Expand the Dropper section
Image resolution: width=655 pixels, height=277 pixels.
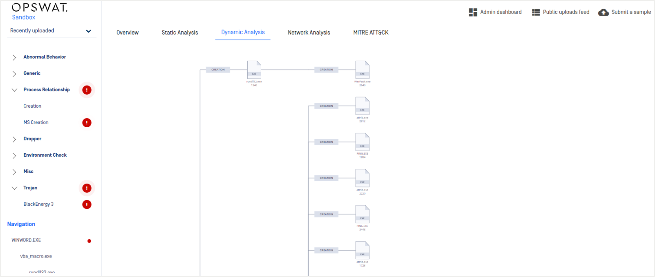(14, 139)
